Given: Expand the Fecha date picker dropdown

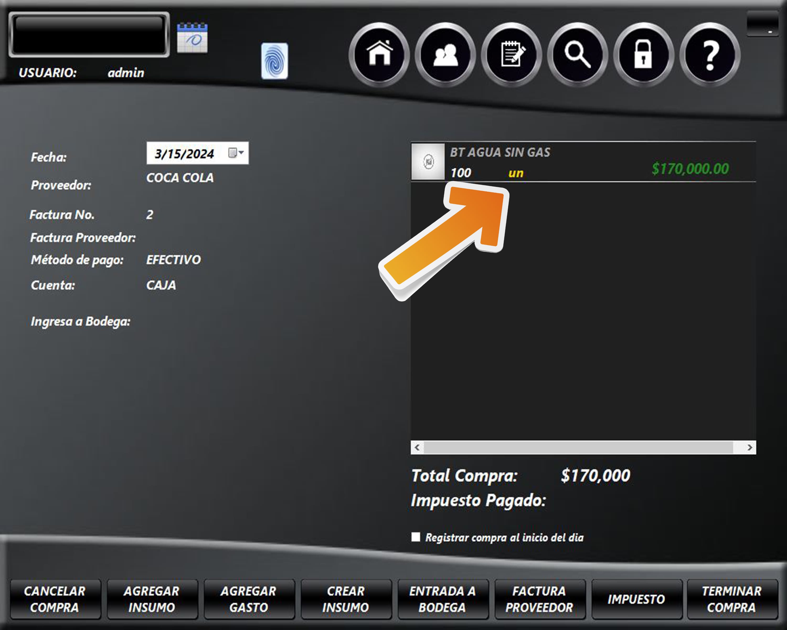Looking at the screenshot, I should point(236,153).
